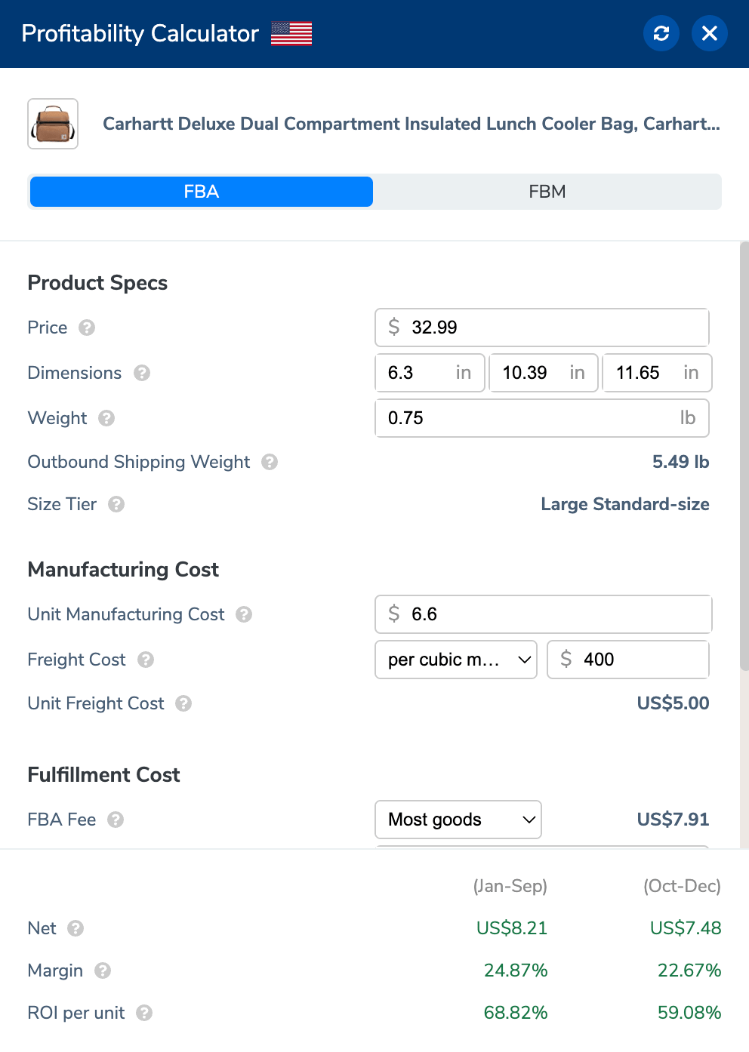Show help for ROI per unit
This screenshot has width=749, height=1052.
pyautogui.click(x=144, y=1013)
